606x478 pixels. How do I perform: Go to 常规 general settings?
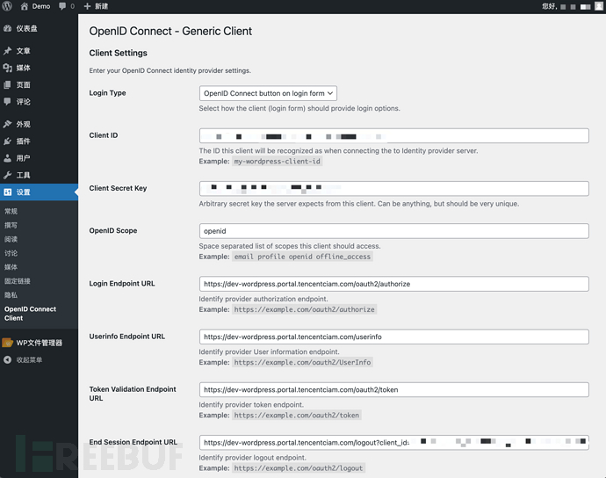tap(11, 211)
